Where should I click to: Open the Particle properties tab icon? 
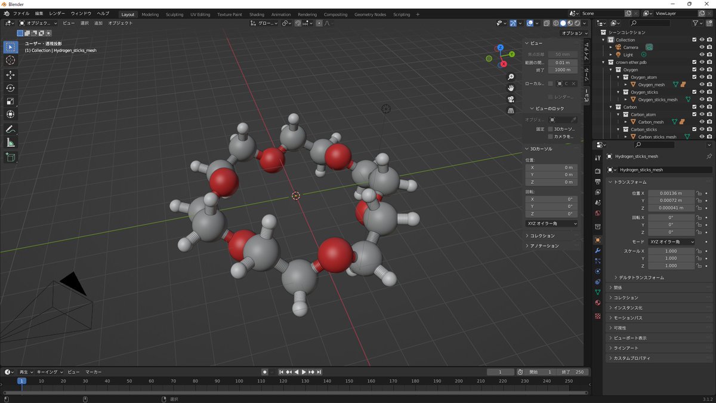coord(598,261)
